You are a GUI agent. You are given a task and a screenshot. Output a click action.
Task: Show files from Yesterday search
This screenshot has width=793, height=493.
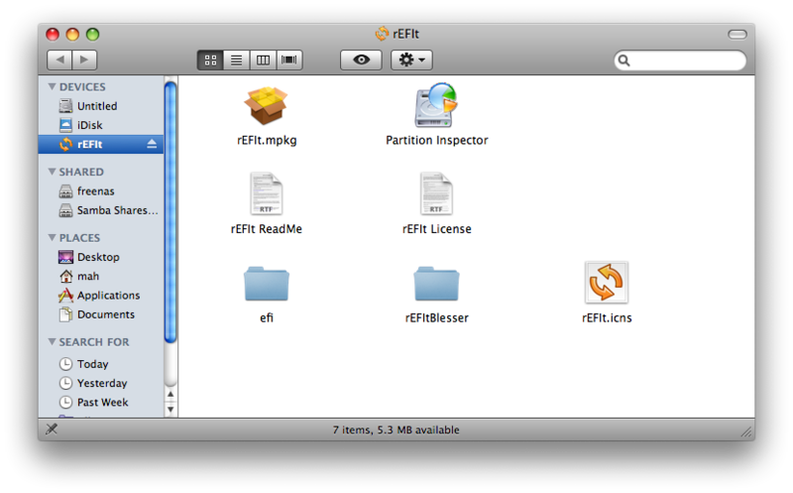tap(101, 383)
